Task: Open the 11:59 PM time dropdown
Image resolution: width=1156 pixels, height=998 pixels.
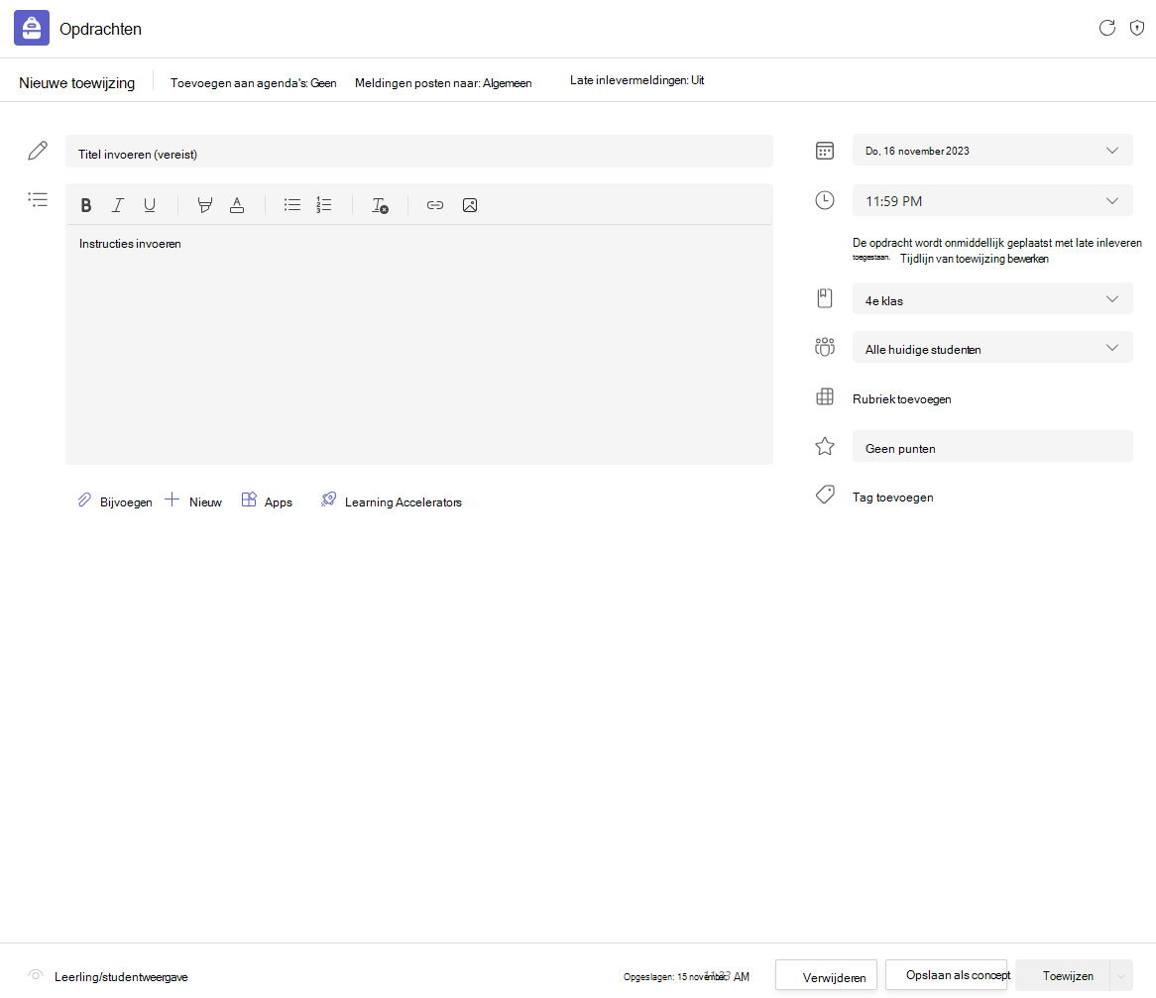Action: 992,200
